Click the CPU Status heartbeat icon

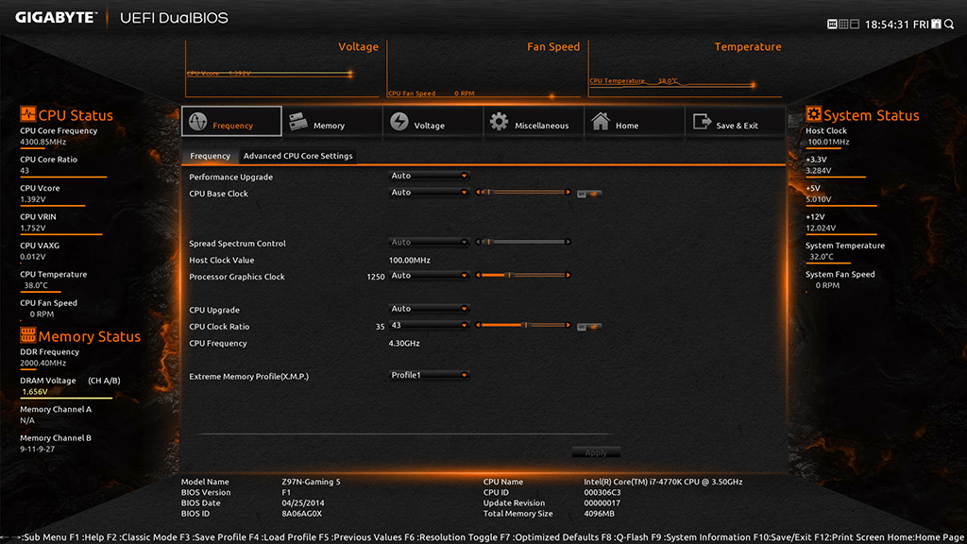point(27,114)
